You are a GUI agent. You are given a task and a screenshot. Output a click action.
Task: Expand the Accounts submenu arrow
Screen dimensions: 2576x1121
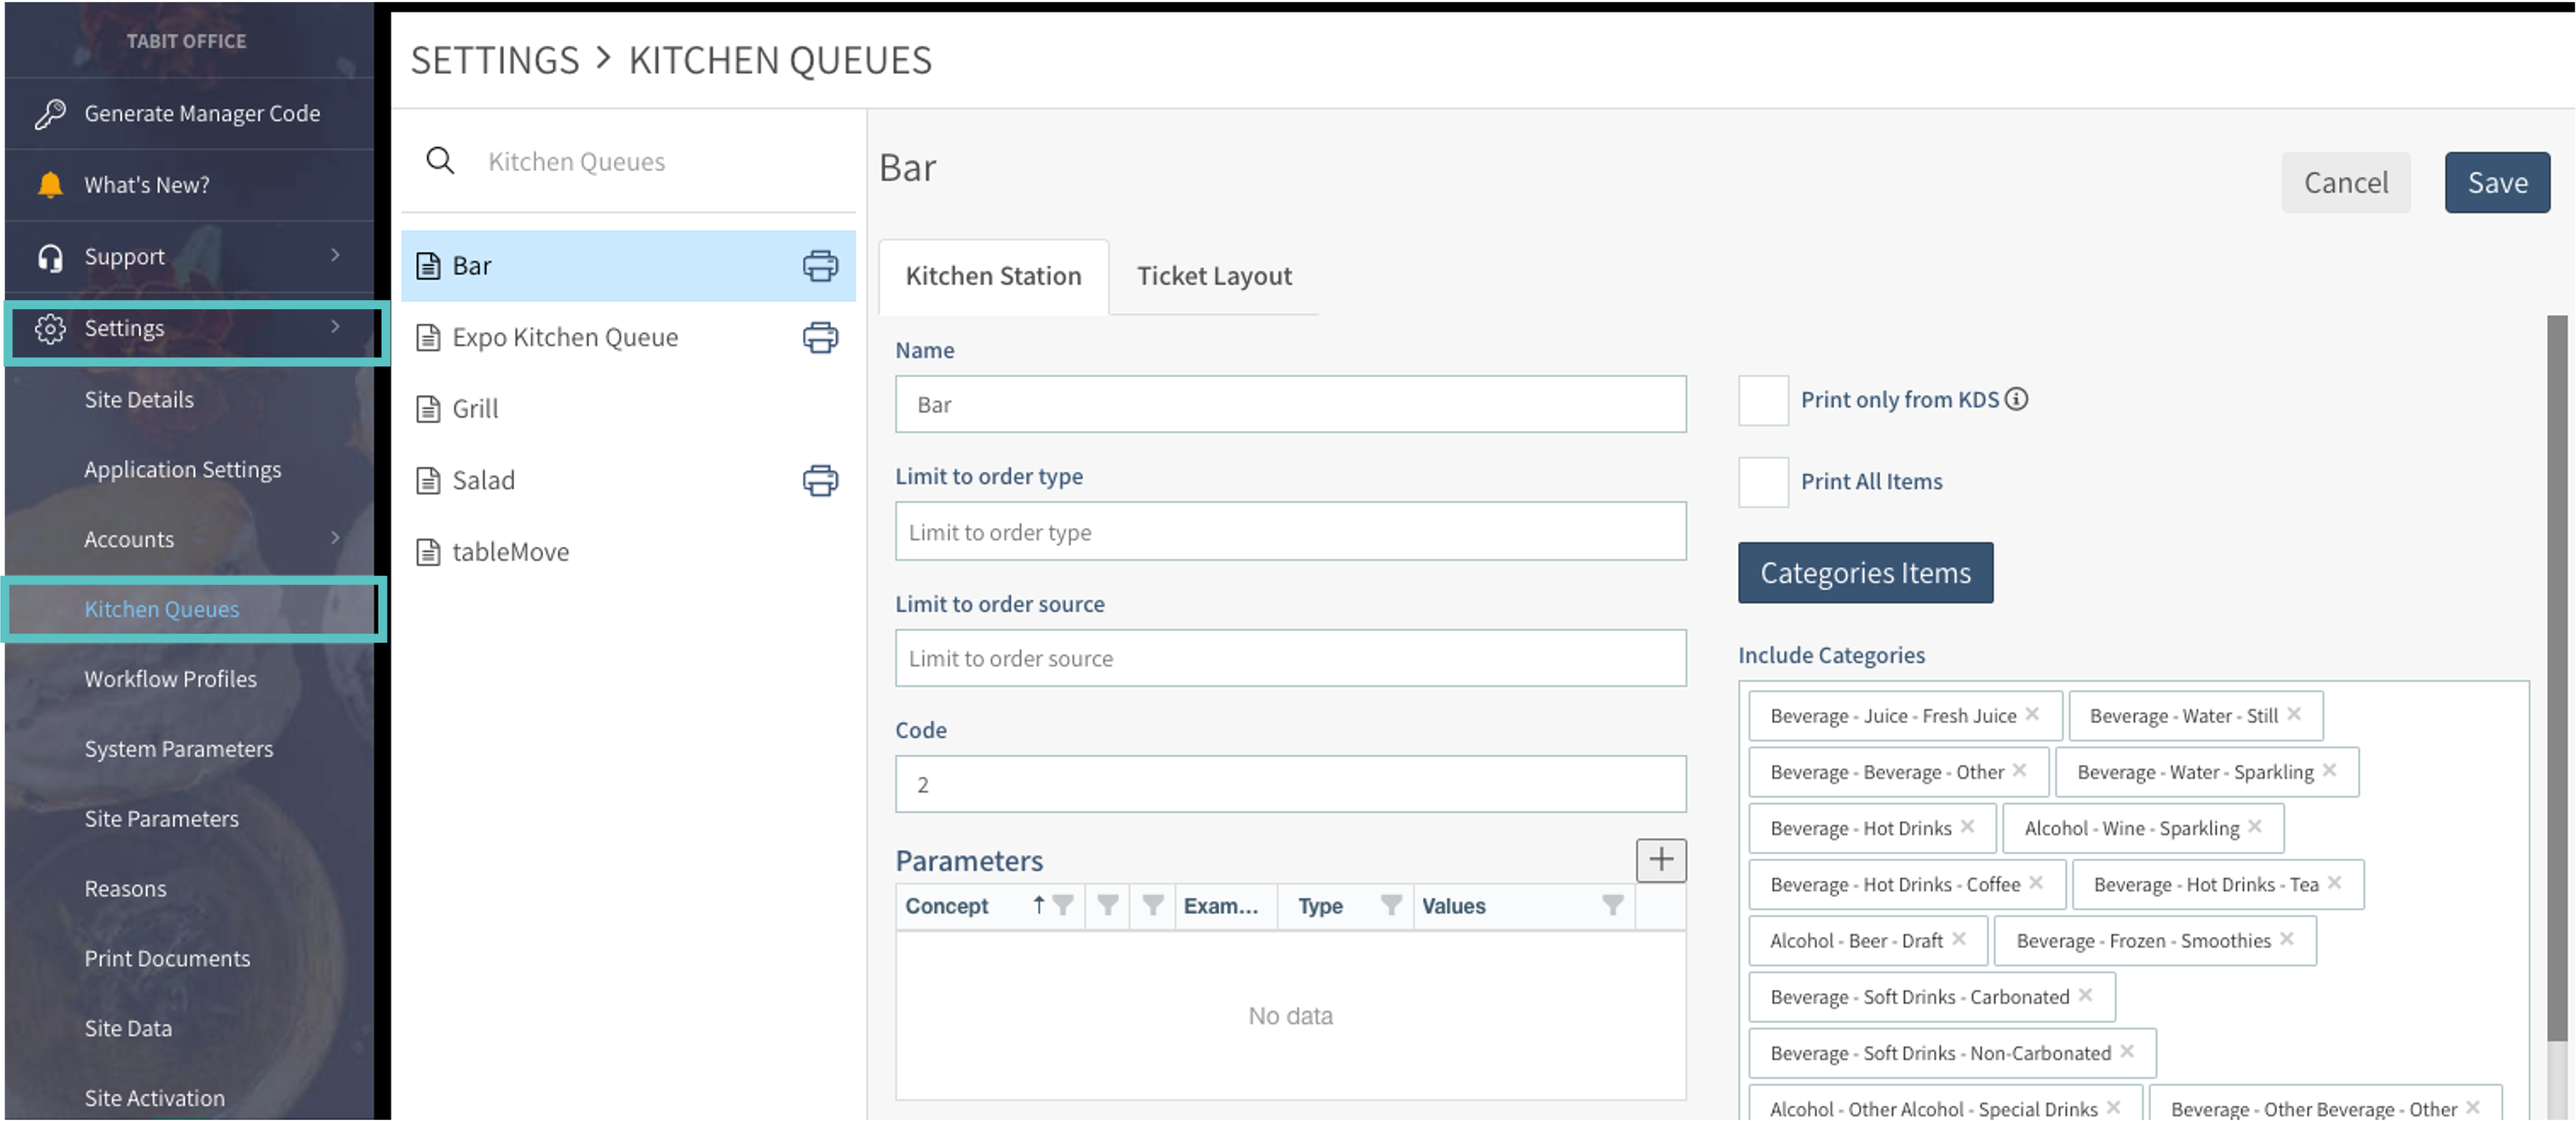(x=335, y=539)
